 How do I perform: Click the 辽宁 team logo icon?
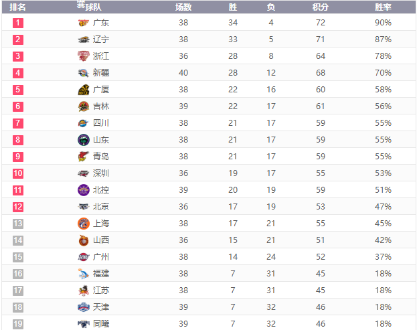pos(84,39)
